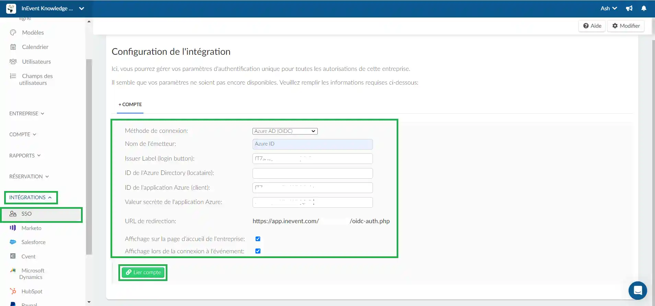Viewport: 655px width, 306px height.
Task: Collapse the INTÉGRATIONS sidebar section
Action: tap(31, 197)
